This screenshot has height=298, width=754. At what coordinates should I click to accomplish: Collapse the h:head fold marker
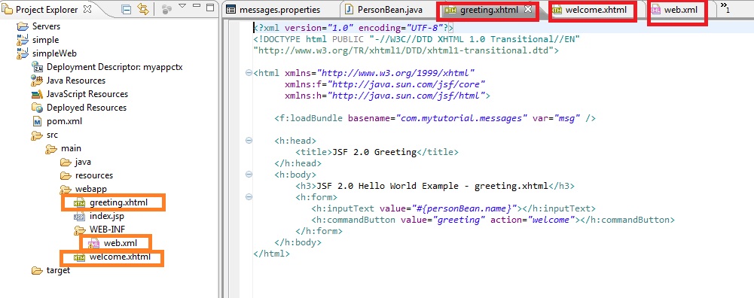[x=249, y=141]
